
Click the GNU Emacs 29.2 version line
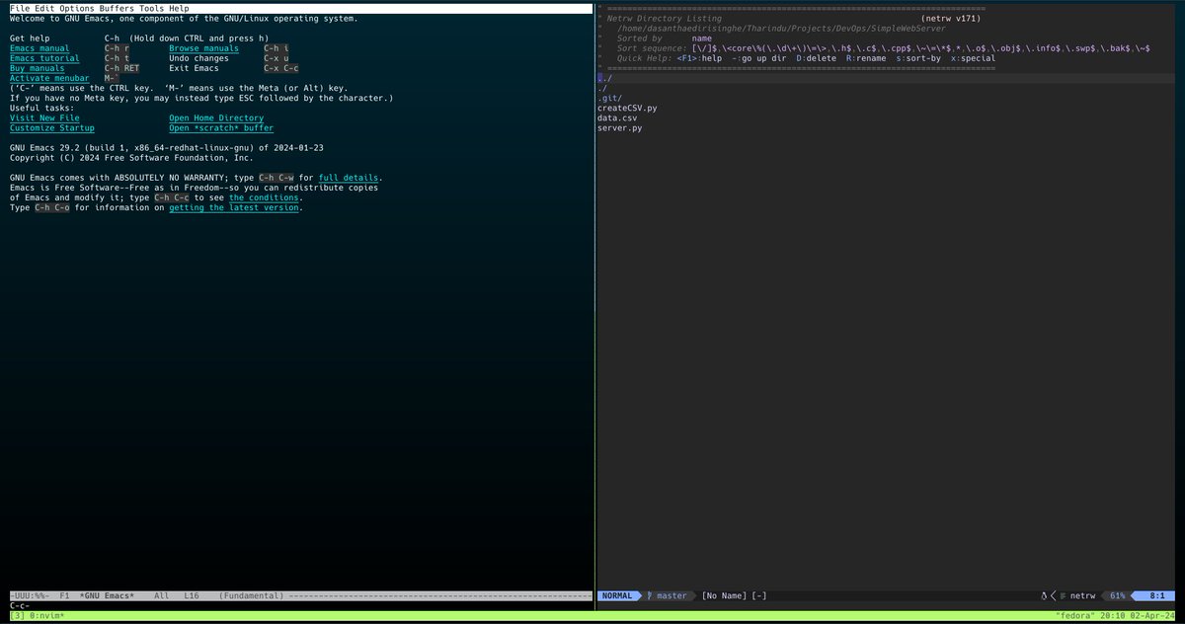(x=167, y=148)
